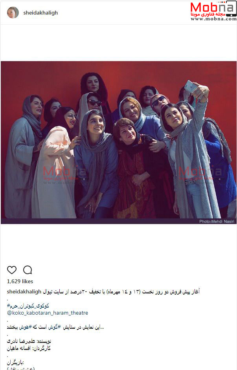
Task: View the 1,629 likes list
Action: point(20,281)
